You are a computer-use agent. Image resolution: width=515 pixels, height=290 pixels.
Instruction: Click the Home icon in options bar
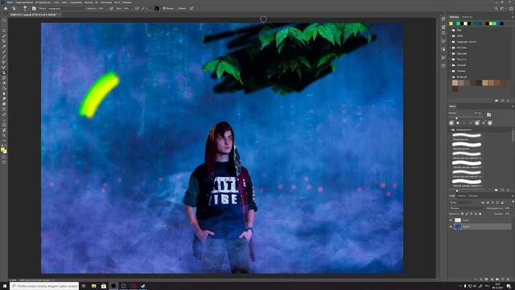(x=6, y=9)
